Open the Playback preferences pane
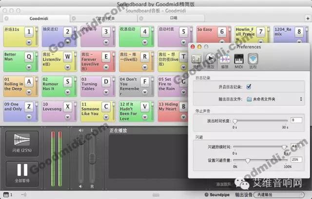 (210, 61)
